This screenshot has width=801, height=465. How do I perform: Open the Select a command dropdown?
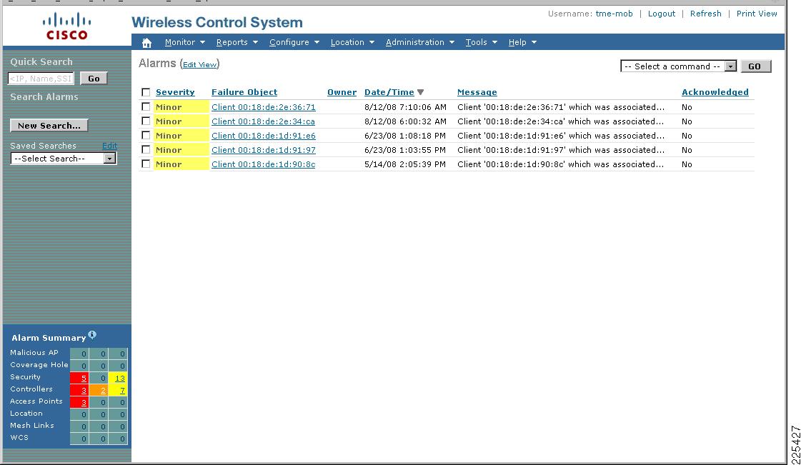[678, 66]
